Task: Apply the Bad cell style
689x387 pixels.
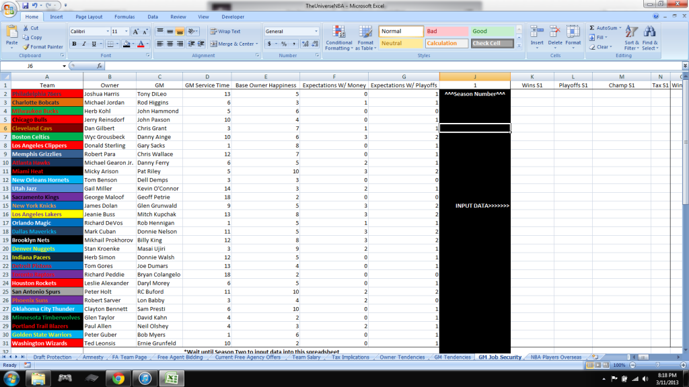Action: coord(447,32)
